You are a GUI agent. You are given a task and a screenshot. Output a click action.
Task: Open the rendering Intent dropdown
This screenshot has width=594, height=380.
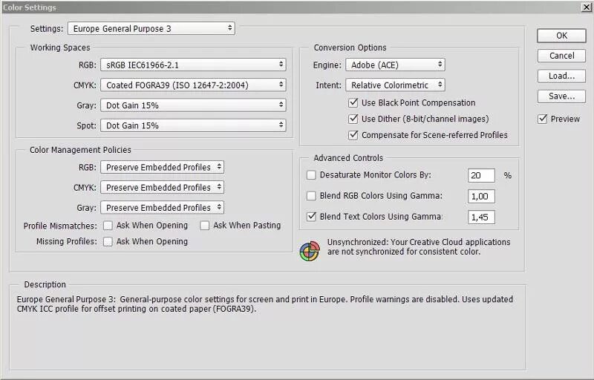click(395, 85)
